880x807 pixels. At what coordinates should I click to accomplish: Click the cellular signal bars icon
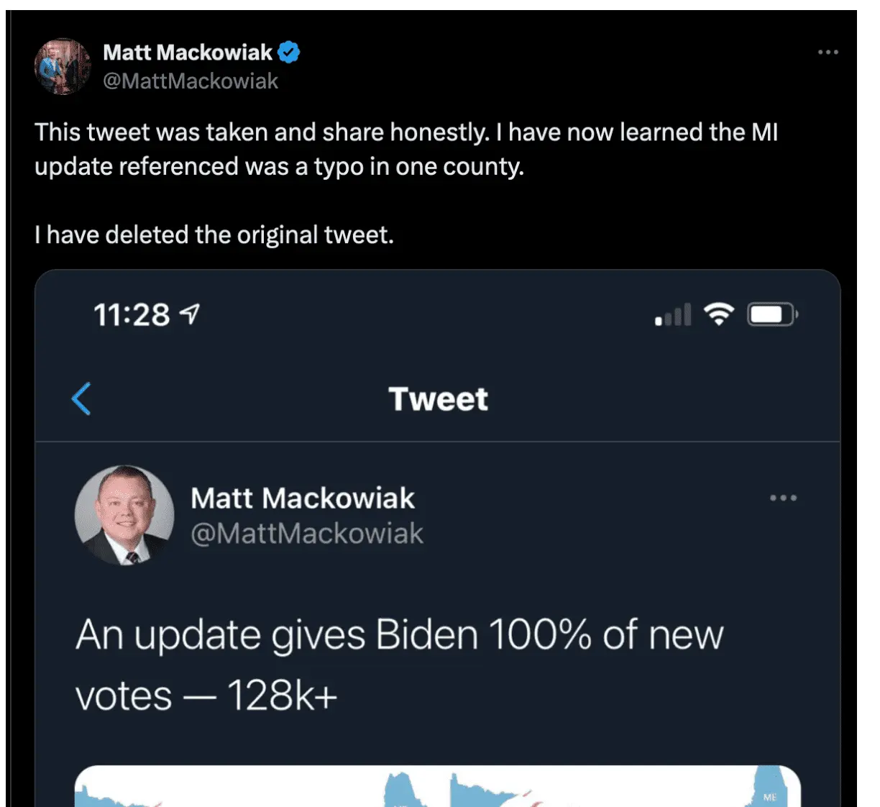[673, 315]
